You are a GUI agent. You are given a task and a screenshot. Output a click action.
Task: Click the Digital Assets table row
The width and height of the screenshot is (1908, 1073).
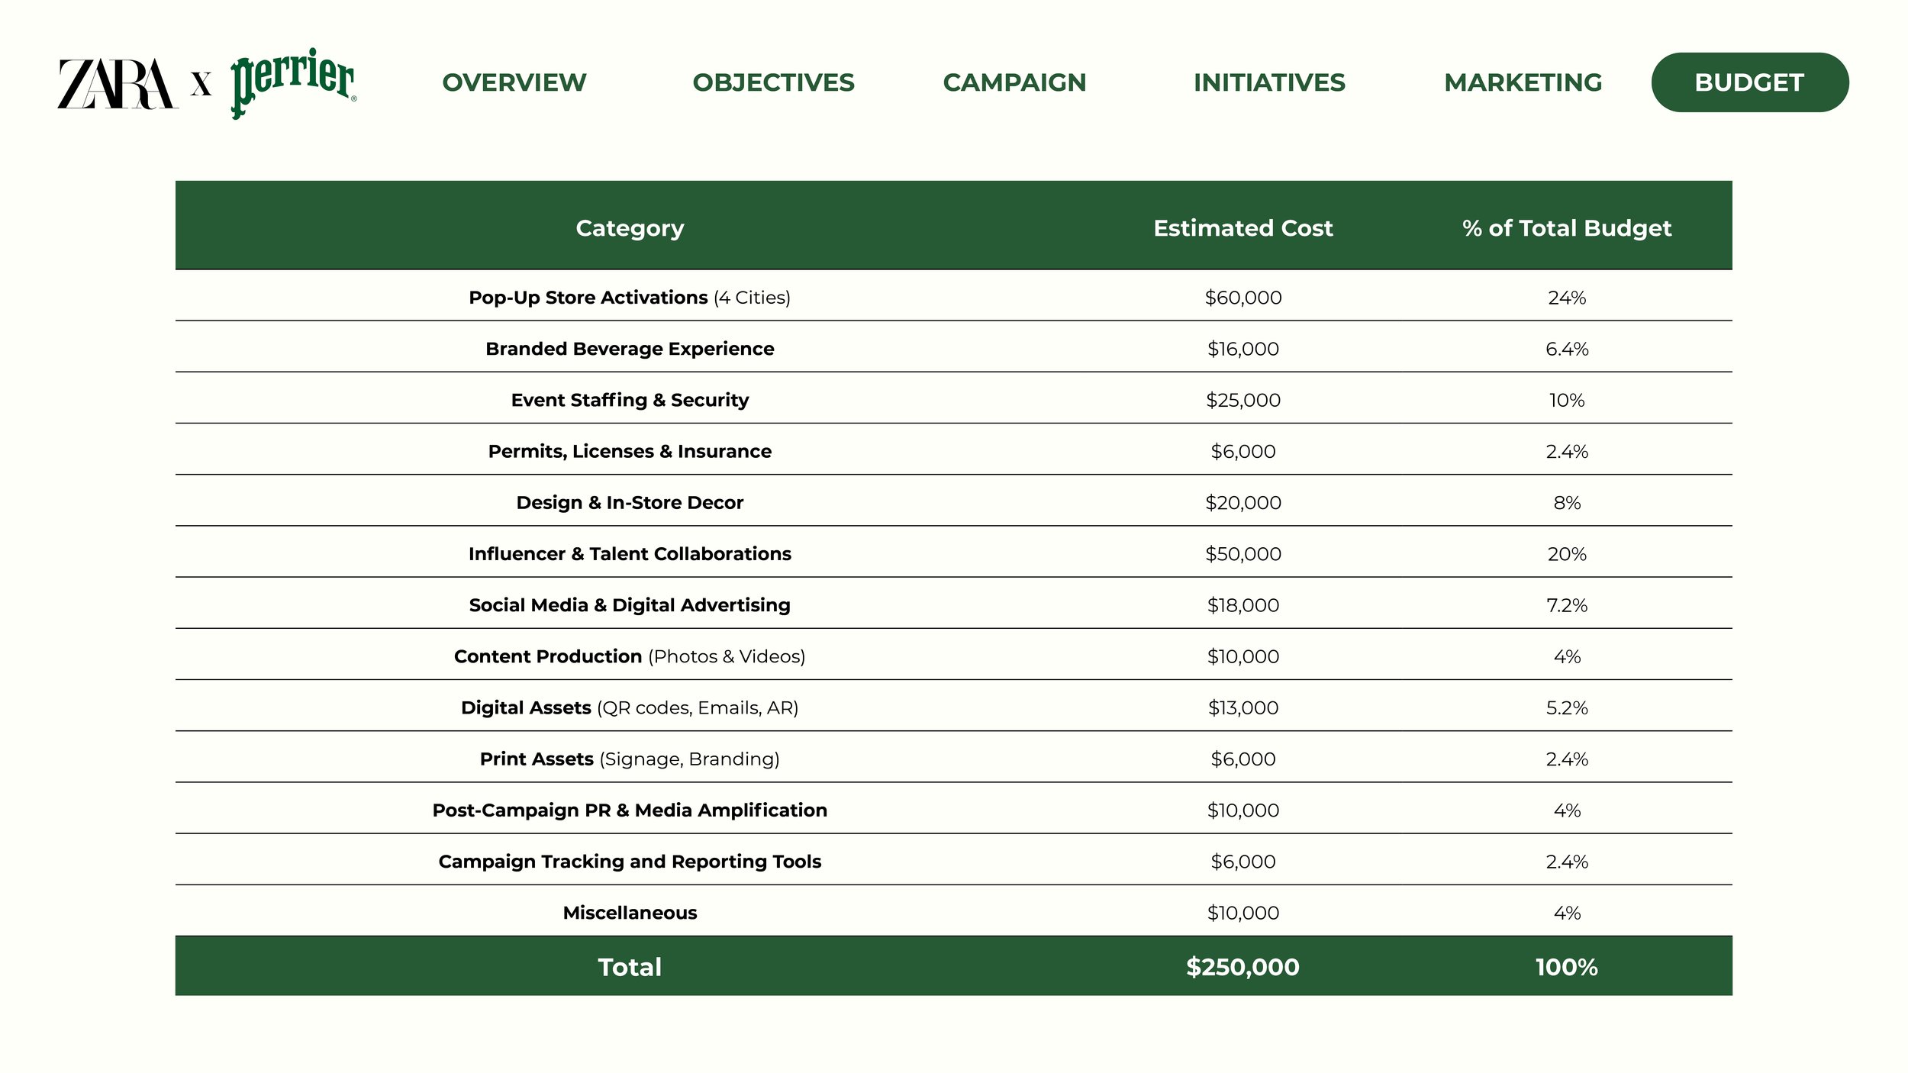tap(630, 707)
